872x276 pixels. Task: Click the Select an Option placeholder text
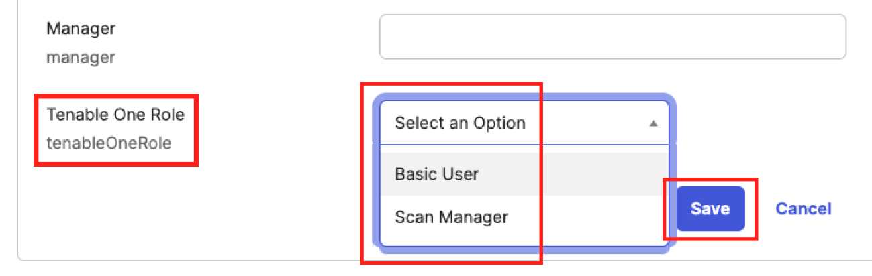460,123
